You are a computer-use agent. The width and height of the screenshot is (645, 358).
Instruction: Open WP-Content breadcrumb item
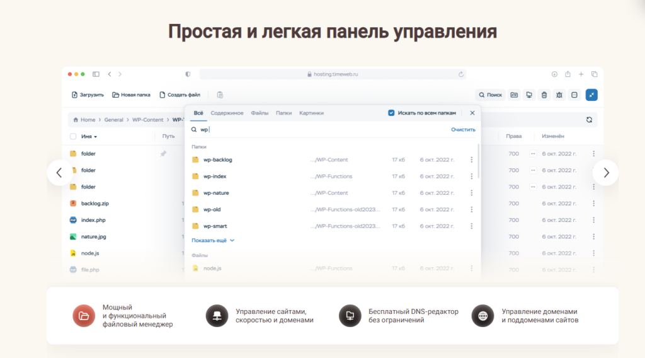click(147, 120)
